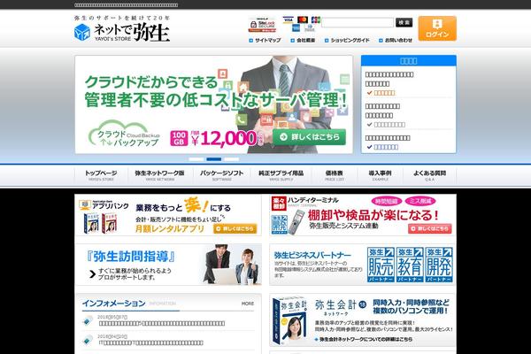Click the blue header of the side panel

point(409,61)
